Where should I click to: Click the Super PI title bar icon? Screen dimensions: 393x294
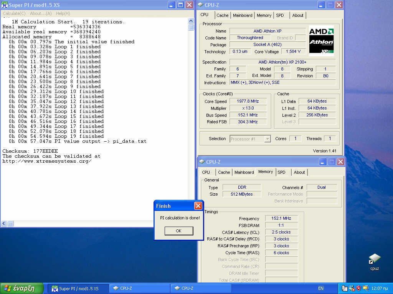[5, 5]
